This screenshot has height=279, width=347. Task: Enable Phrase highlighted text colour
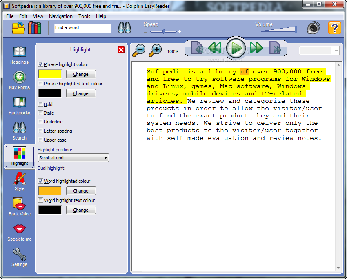pos(40,84)
